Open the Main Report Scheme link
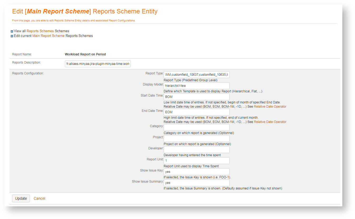355x219 pixels. pos(48,36)
